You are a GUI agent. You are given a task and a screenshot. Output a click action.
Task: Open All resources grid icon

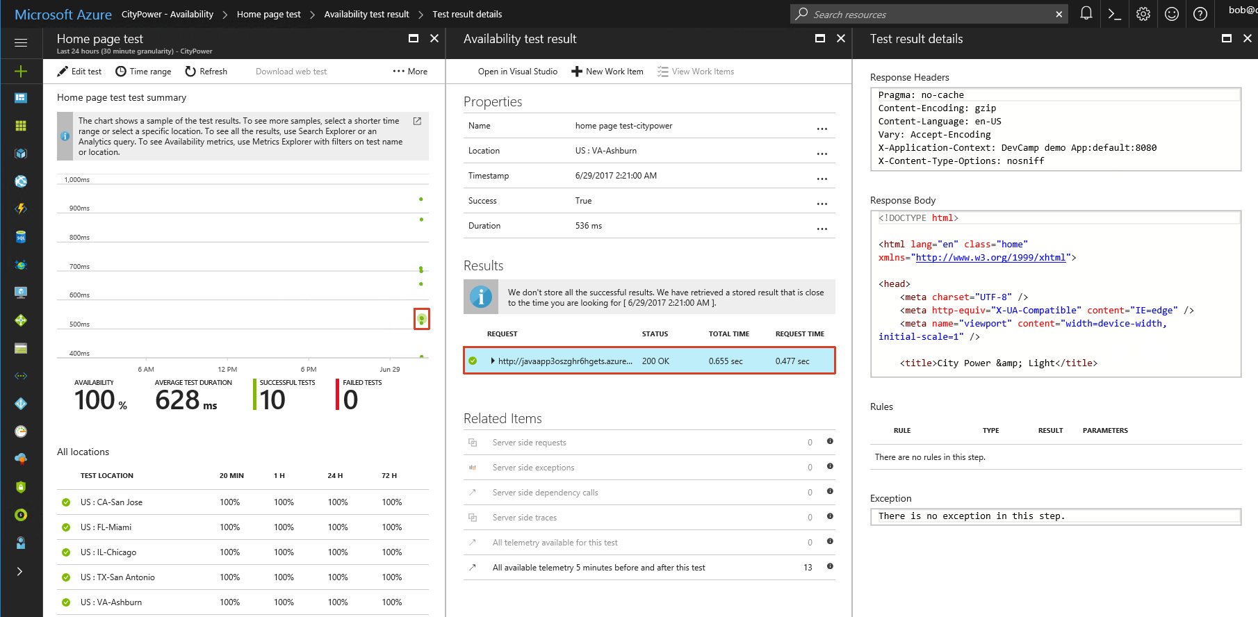tap(21, 126)
